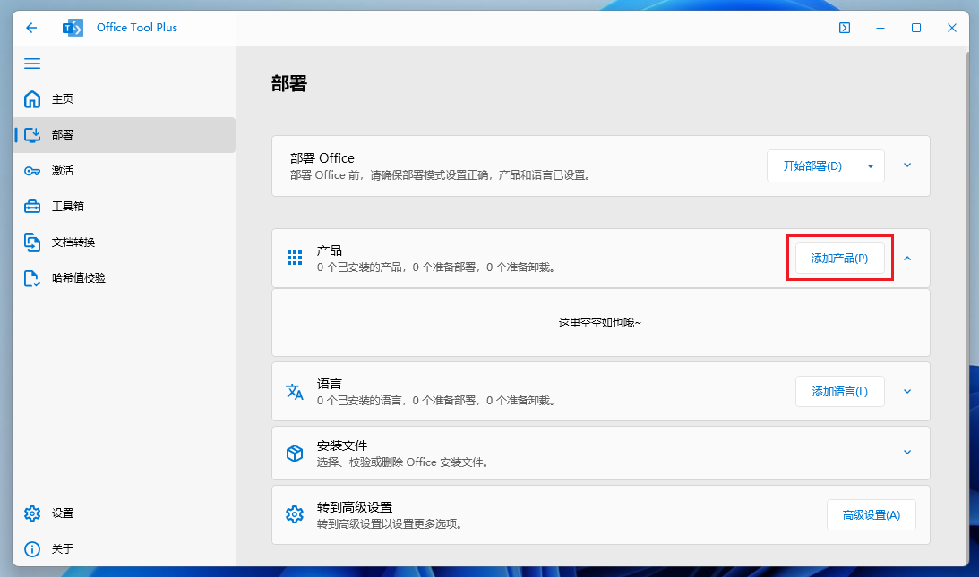Open the 工具箱 page

[125, 207]
